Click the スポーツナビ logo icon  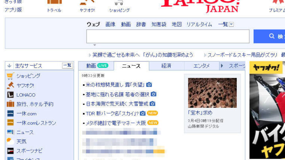[x=10, y=151]
